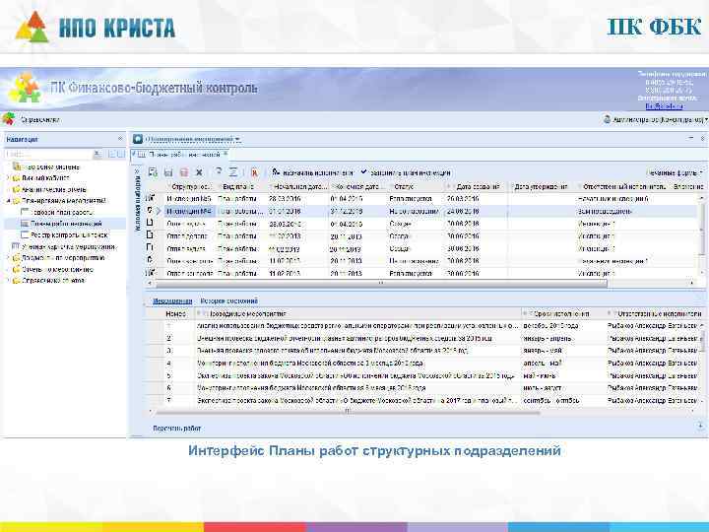Click the navigation search field
709x532 pixels.
tap(48, 155)
